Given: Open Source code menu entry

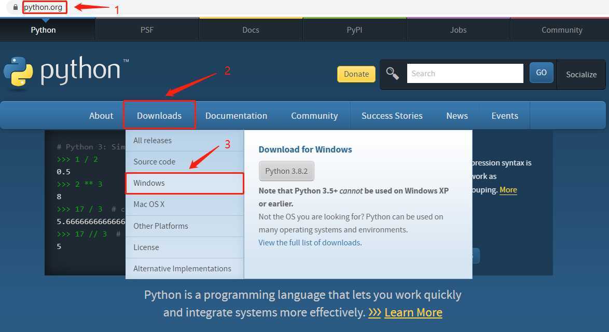Looking at the screenshot, I should (x=154, y=162).
